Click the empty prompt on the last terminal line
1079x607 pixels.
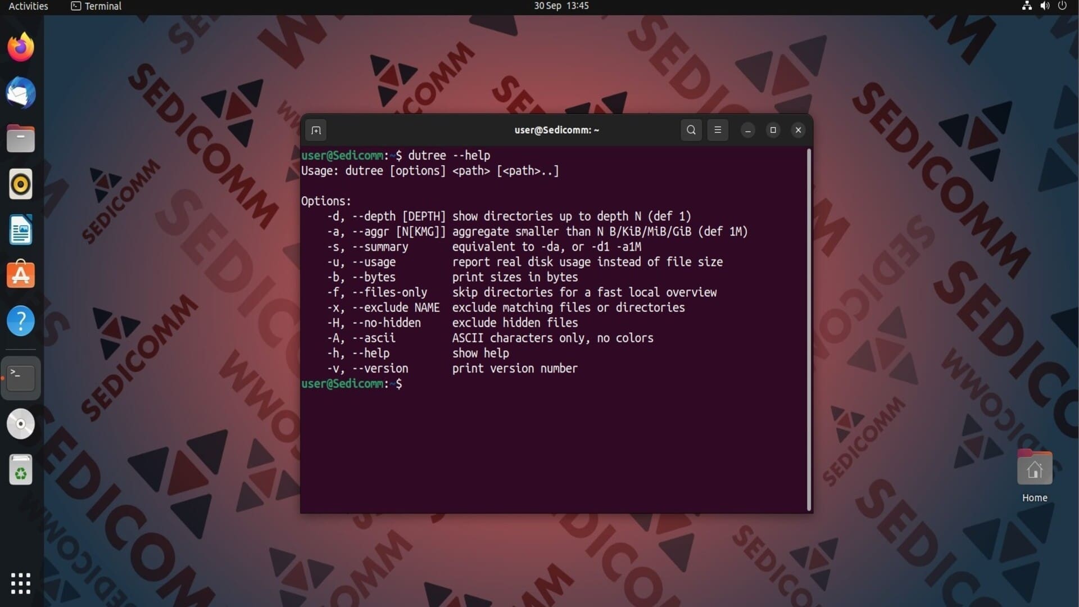[352, 384]
